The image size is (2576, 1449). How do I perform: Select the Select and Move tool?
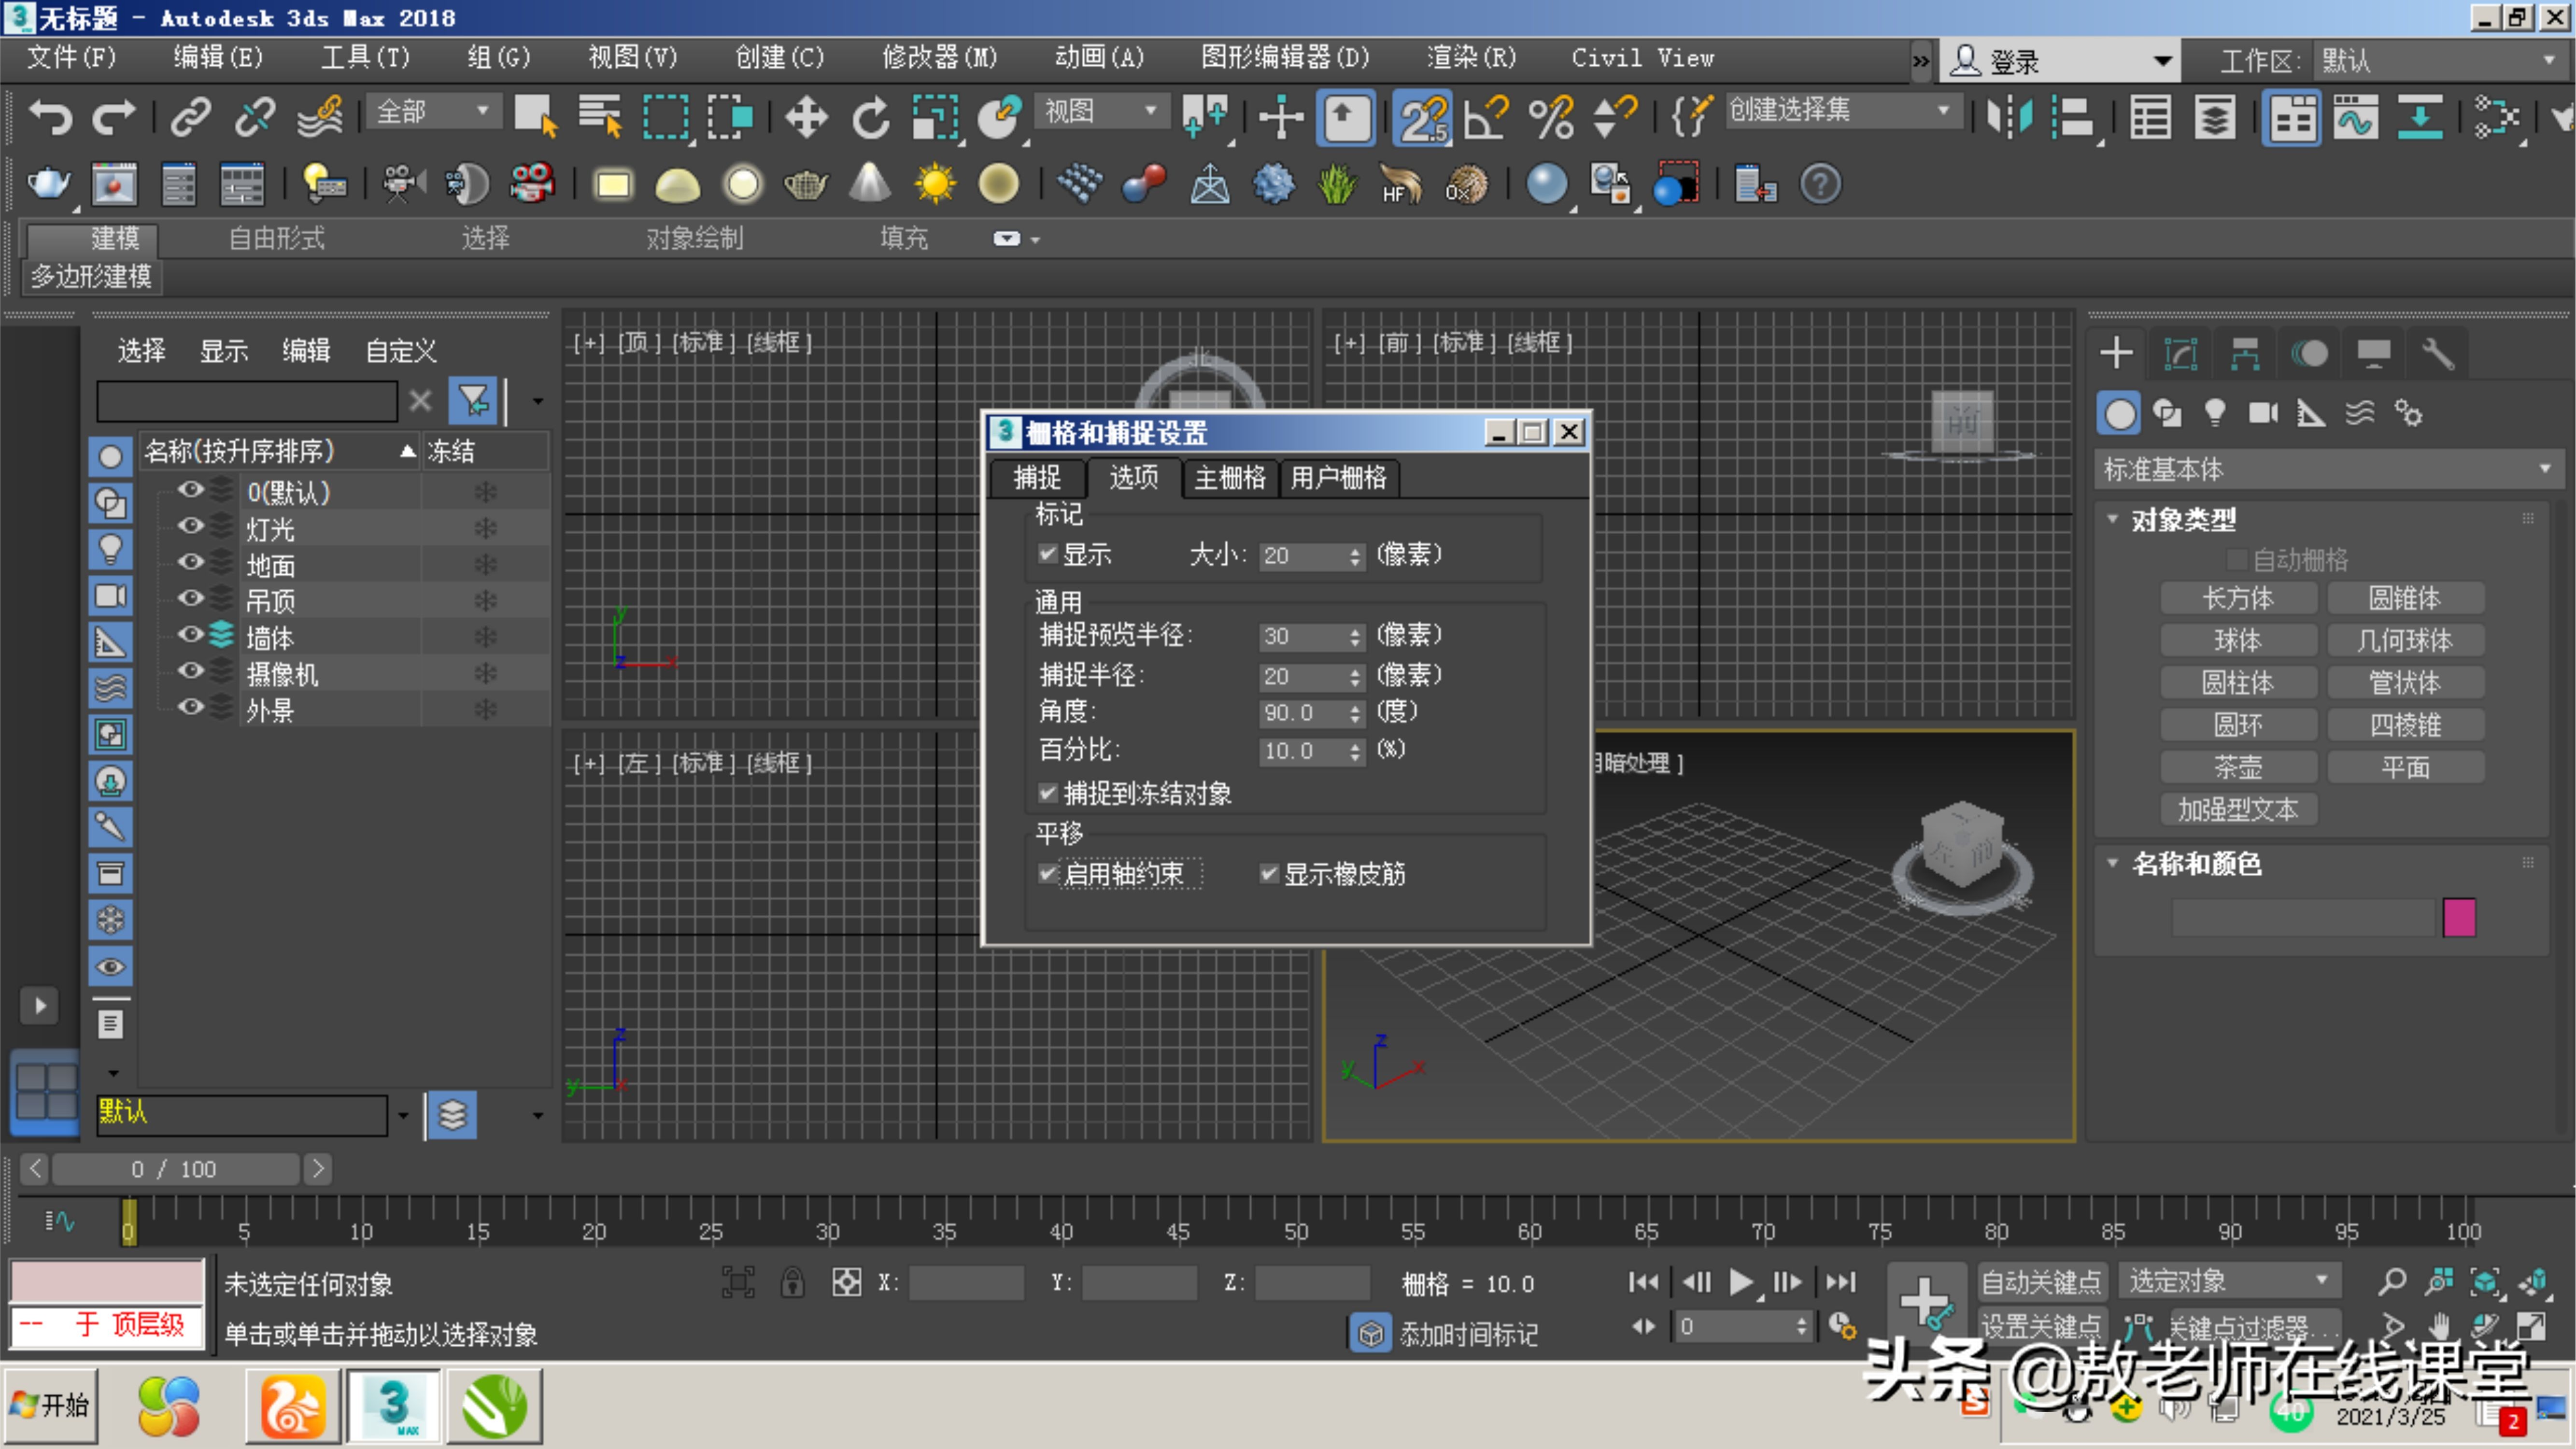click(806, 117)
